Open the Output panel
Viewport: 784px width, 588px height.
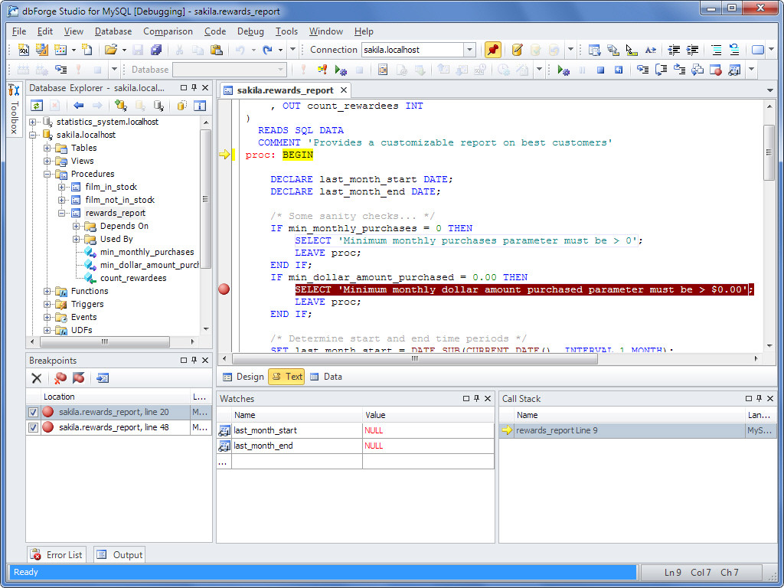tap(120, 554)
